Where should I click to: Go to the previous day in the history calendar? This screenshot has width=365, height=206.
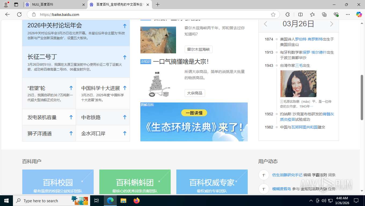[265, 24]
